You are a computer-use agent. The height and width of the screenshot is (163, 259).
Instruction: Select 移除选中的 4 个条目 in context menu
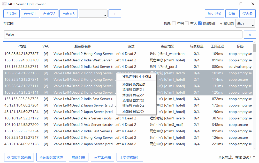click(x=136, y=77)
